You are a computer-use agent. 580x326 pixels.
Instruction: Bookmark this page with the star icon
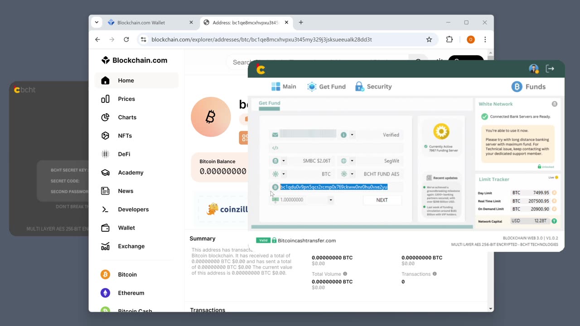tap(429, 39)
